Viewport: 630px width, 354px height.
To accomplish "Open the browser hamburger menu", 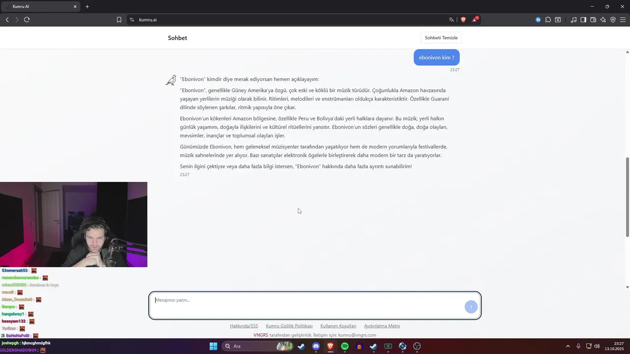I will pyautogui.click(x=623, y=20).
